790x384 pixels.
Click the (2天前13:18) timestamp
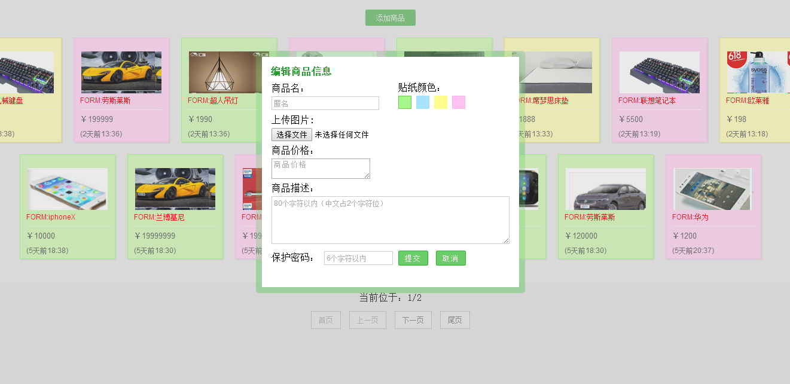click(x=747, y=134)
